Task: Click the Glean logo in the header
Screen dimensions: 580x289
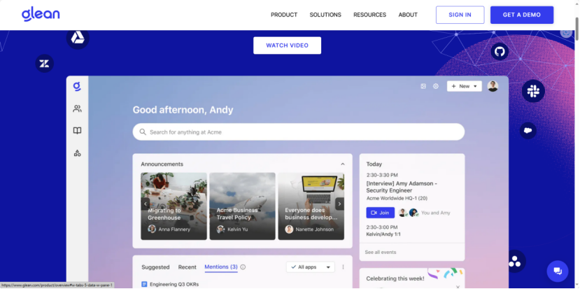Action: 41,15
